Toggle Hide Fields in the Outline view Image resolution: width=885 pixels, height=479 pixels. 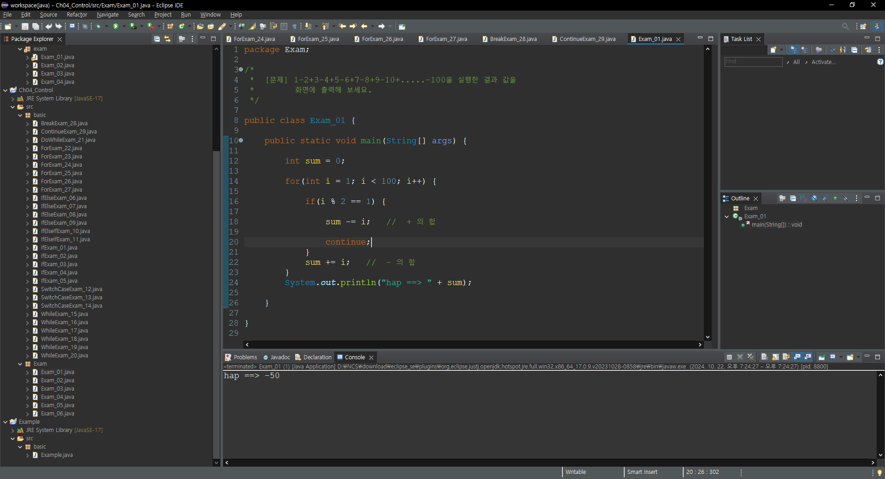click(x=814, y=199)
